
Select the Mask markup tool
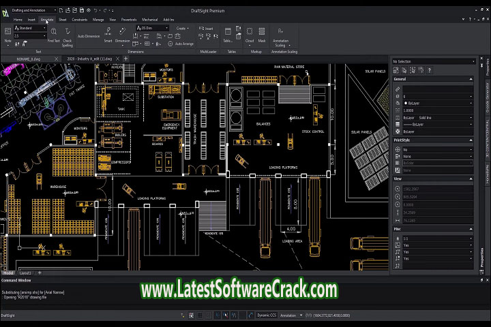coord(262,33)
